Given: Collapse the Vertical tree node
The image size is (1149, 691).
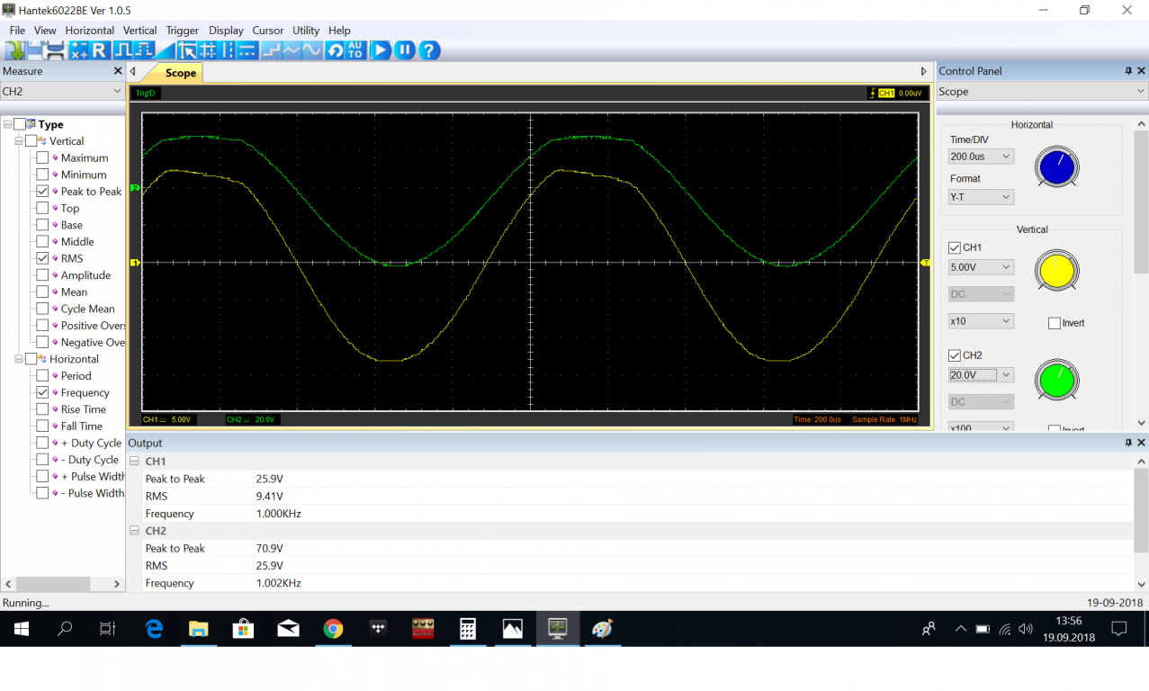Looking at the screenshot, I should click(19, 141).
